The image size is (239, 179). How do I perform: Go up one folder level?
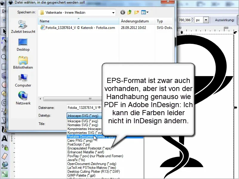pyautogui.click(x=130, y=12)
